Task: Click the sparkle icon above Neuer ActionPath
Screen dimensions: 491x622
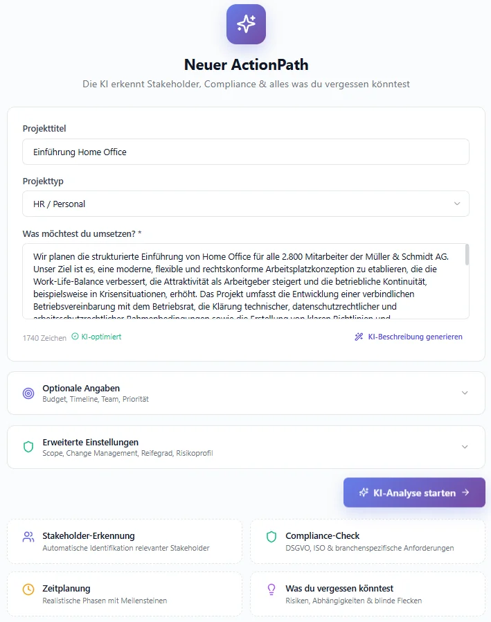Action: pos(245,24)
